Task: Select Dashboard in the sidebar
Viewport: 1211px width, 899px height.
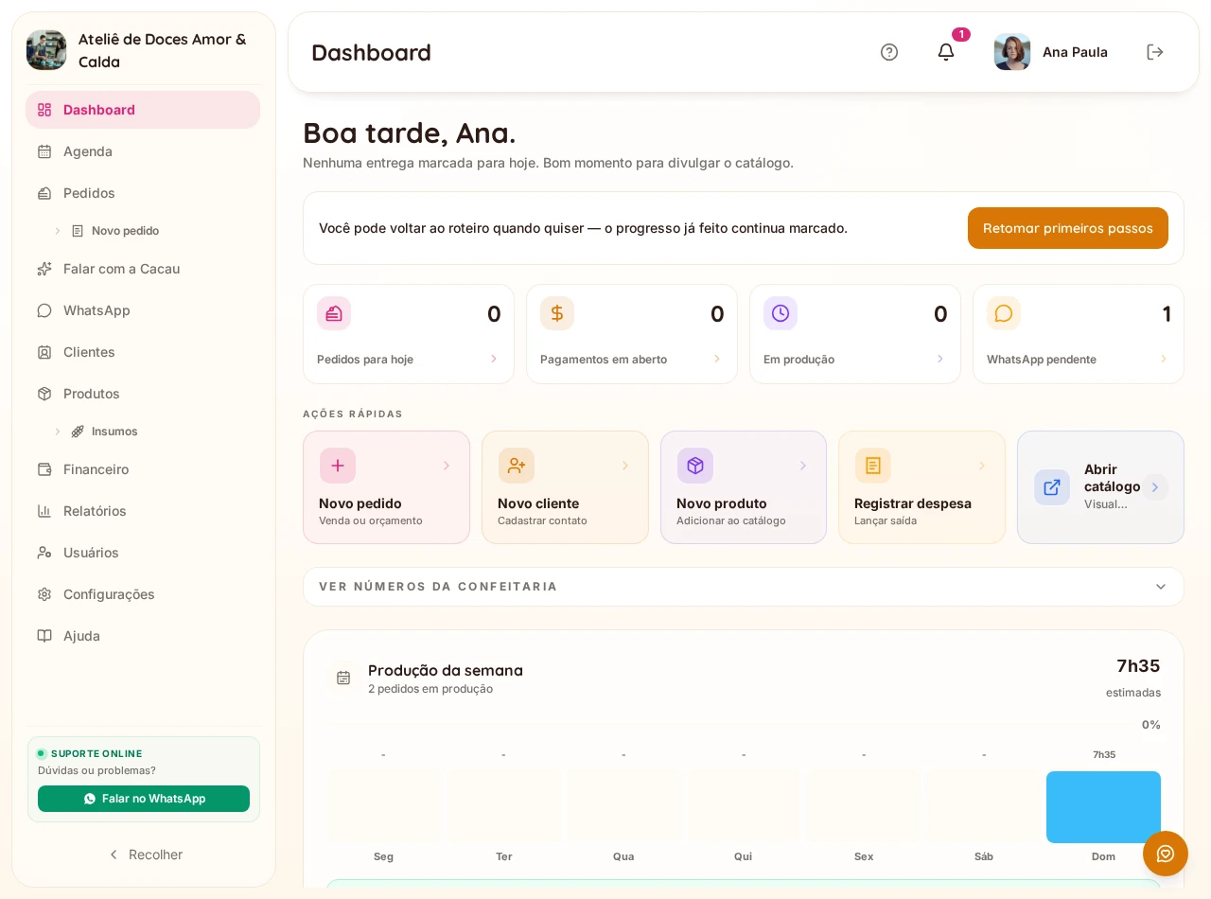Action: tap(143, 110)
